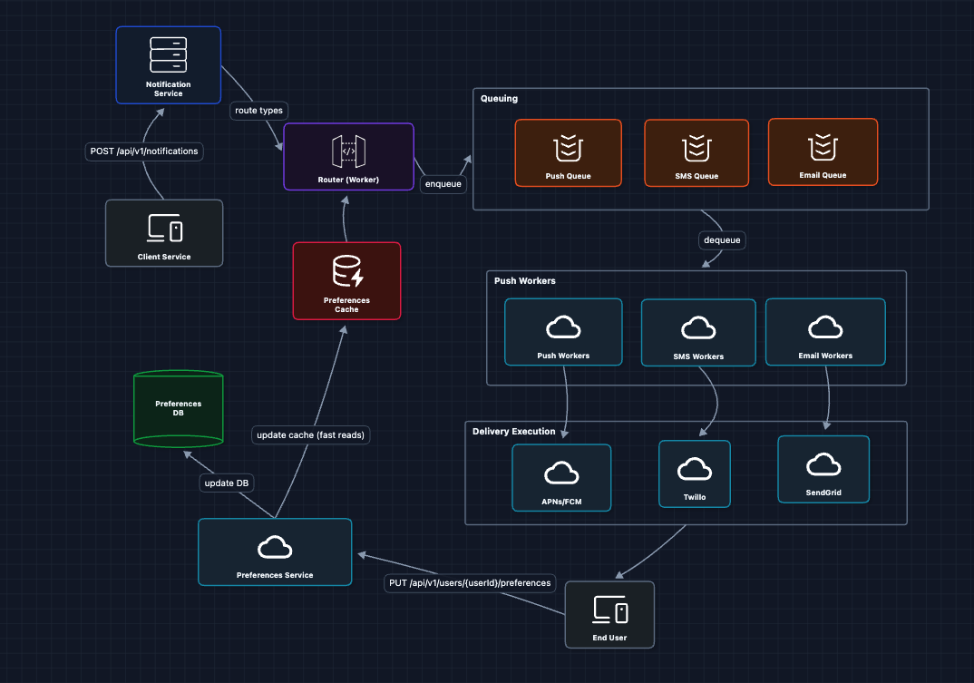Screen dimensions: 974x683
Task: Select the Push Queue node
Action: click(568, 152)
